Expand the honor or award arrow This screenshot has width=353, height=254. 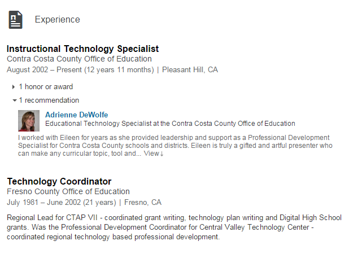[14, 87]
